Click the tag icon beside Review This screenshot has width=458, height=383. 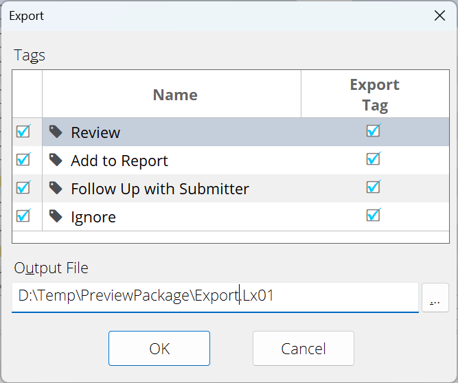tap(56, 132)
